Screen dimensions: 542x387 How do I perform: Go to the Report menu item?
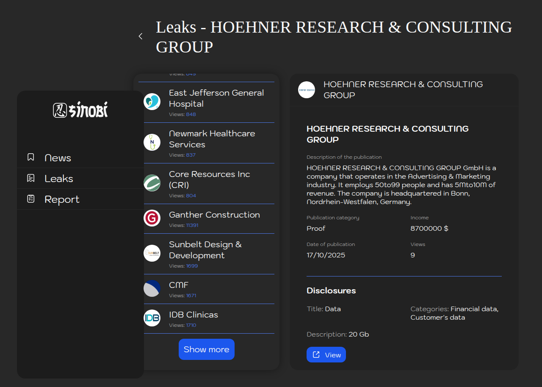(62, 199)
